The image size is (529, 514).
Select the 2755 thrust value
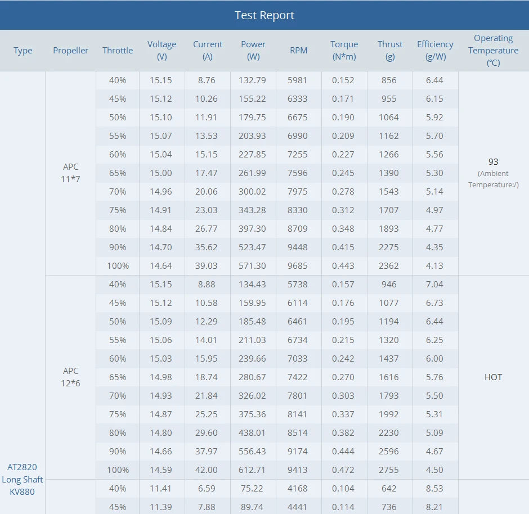pos(389,470)
